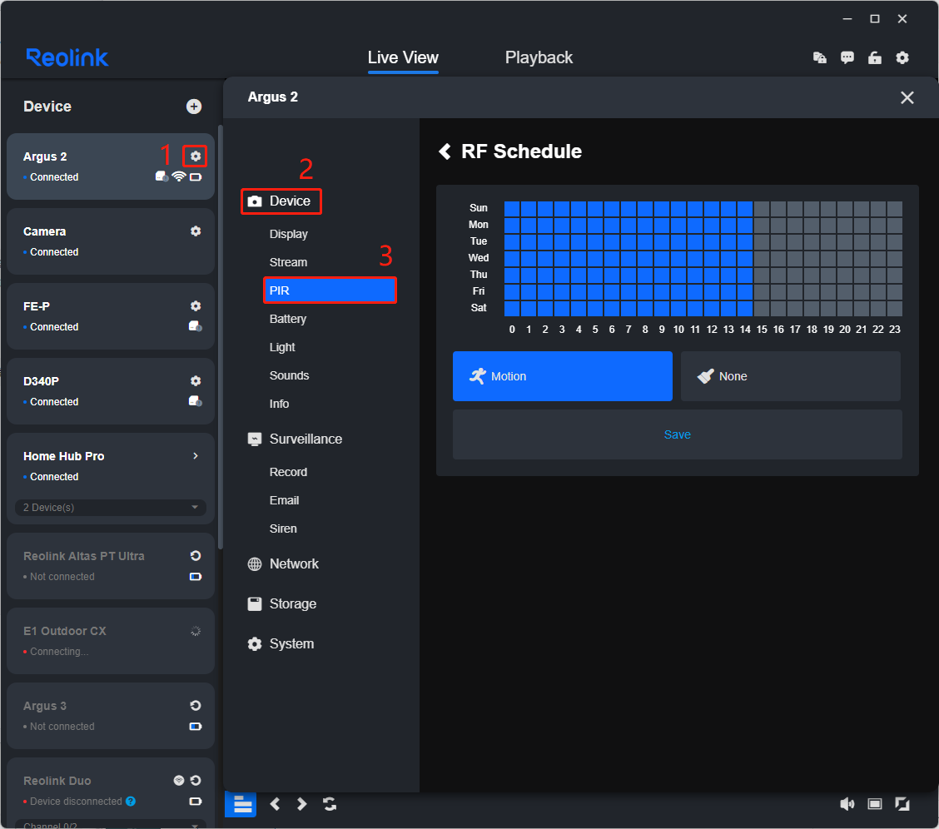Screen dimensions: 939x829
Task: Click the Sun row cell at hour 0
Action: pyautogui.click(x=512, y=208)
